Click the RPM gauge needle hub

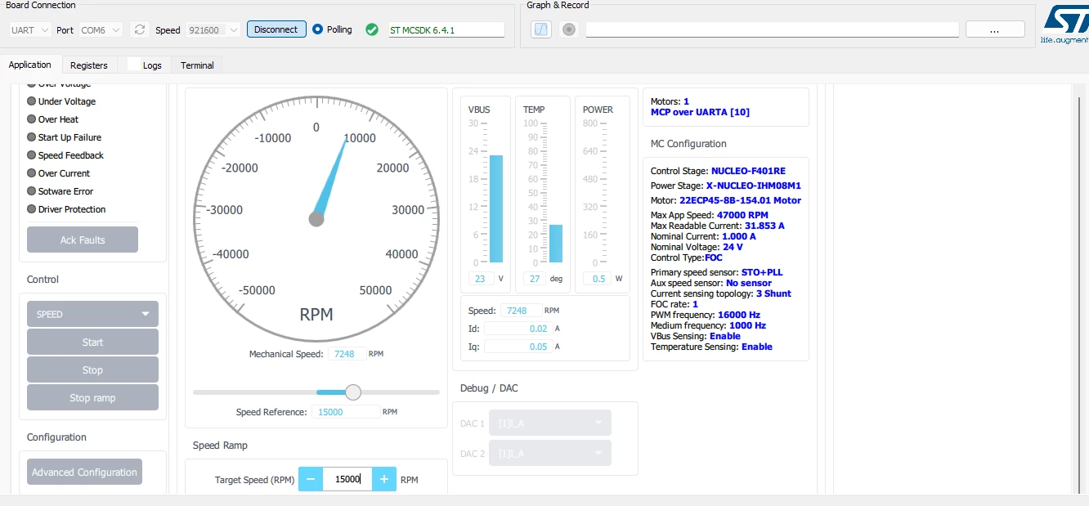(316, 219)
